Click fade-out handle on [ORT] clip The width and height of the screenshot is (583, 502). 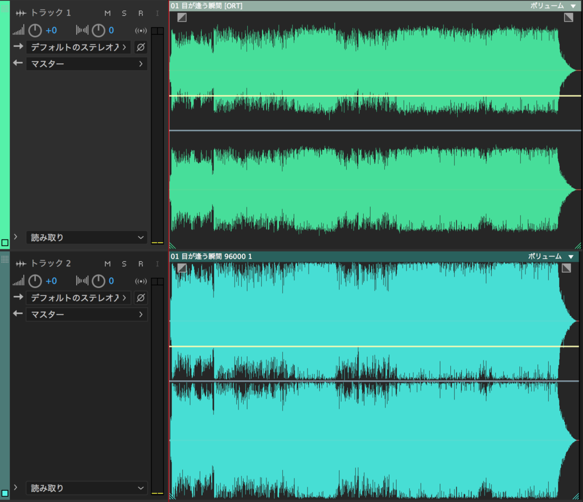point(569,17)
